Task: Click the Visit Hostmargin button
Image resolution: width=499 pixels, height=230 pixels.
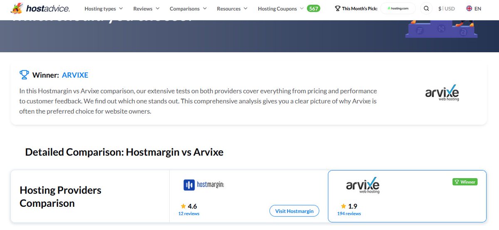Action: tap(294, 211)
